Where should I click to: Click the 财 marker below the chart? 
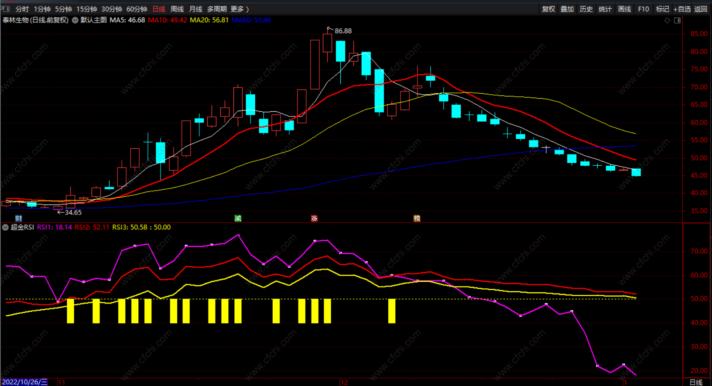(18, 218)
